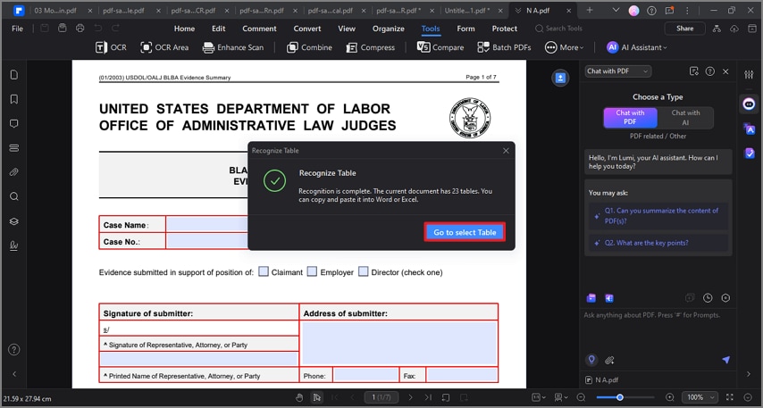
Task: Select the OCR Area tool
Action: pos(164,47)
